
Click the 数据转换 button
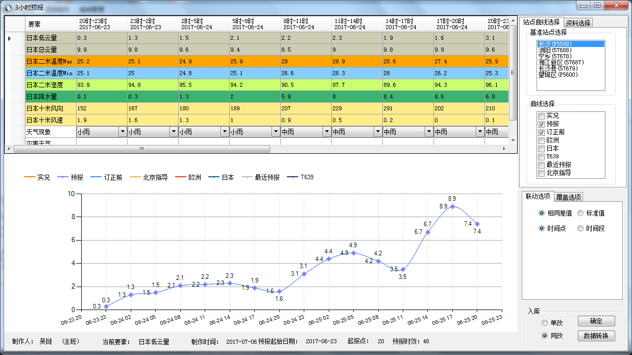[x=596, y=336]
